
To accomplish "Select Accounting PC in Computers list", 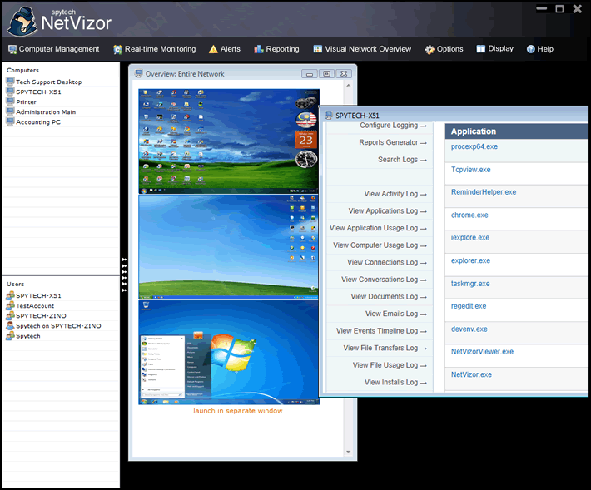I will tap(38, 122).
